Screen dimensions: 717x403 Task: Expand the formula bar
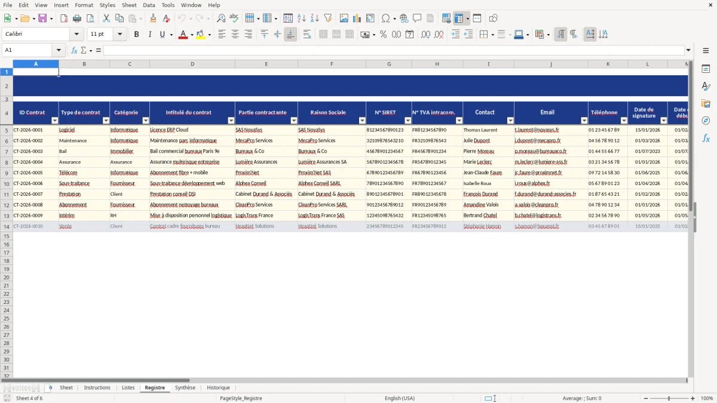pos(688,50)
